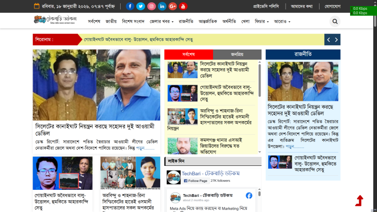Expand the ফিচার dropdown menu
Screen dimensions: 377x212
point(262,21)
